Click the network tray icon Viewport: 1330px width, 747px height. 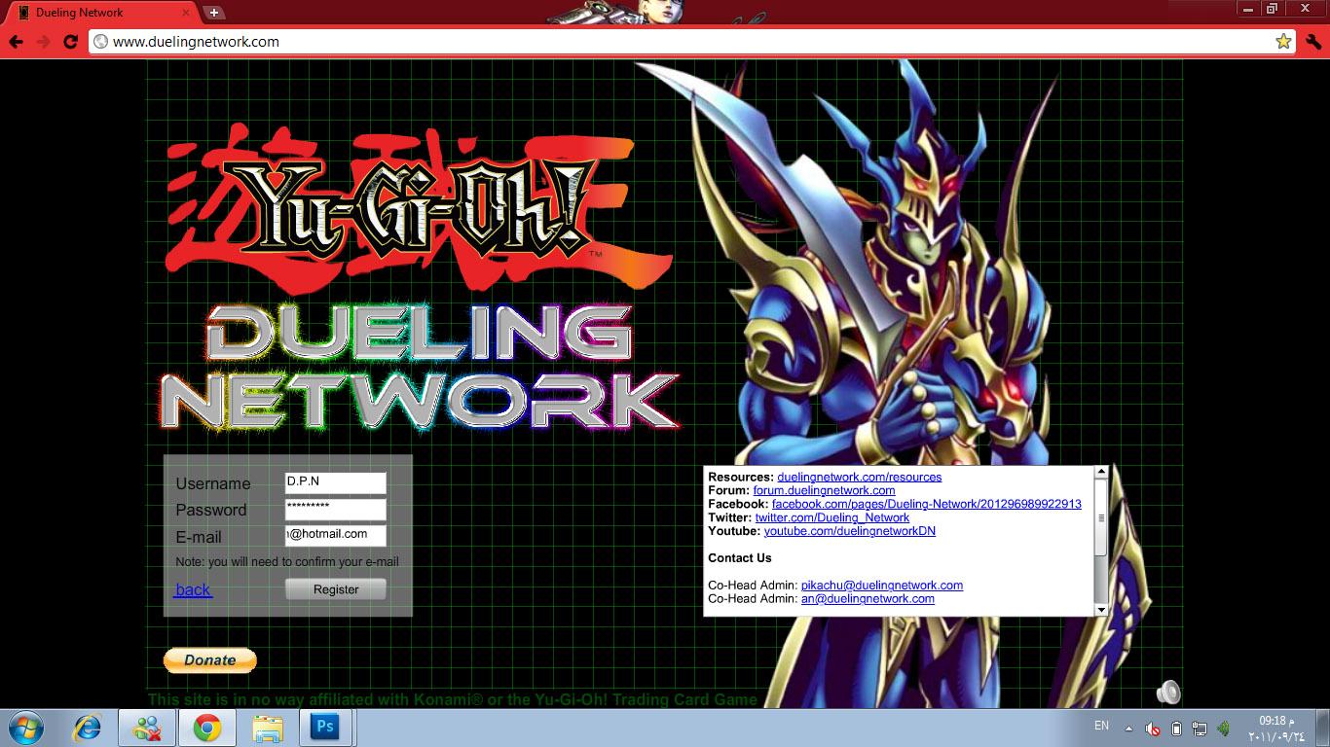[1200, 728]
